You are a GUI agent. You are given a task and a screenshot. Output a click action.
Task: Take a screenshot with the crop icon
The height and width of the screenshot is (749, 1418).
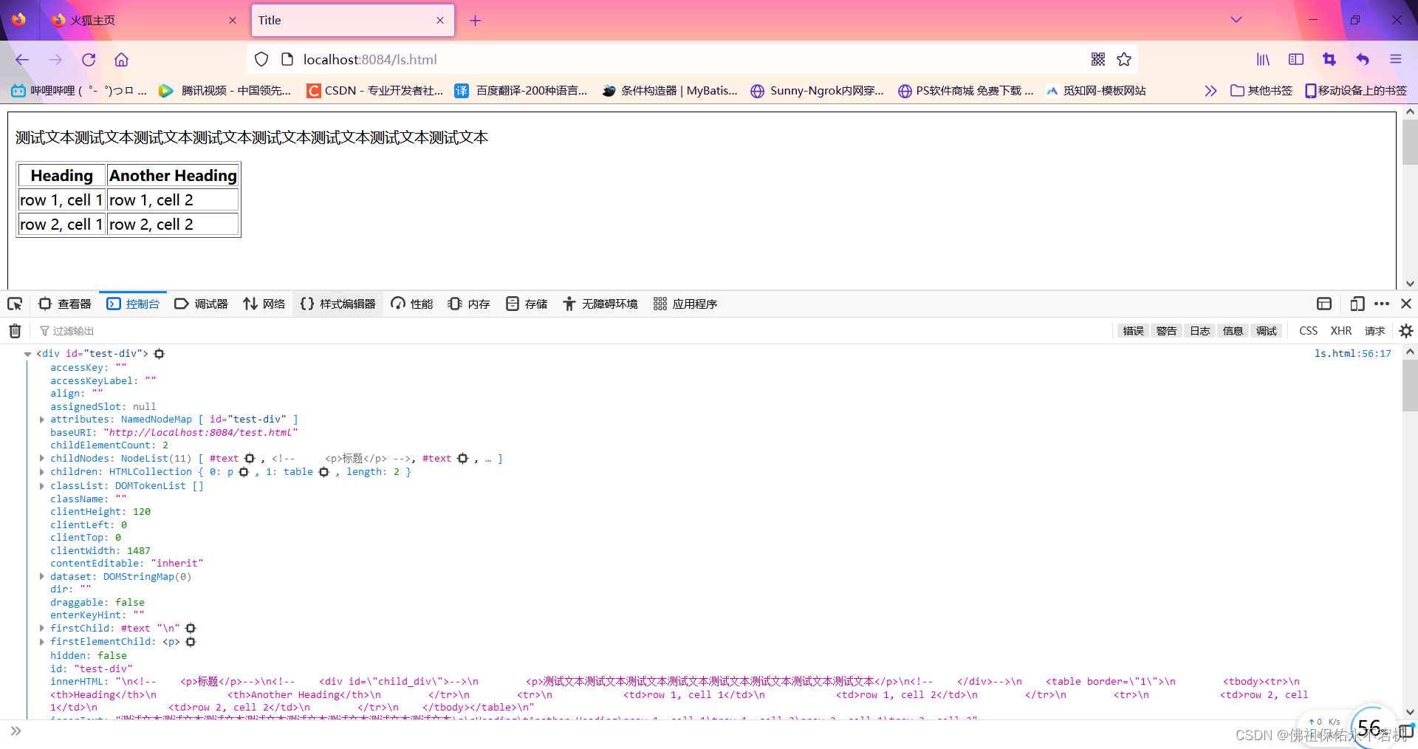point(1329,60)
